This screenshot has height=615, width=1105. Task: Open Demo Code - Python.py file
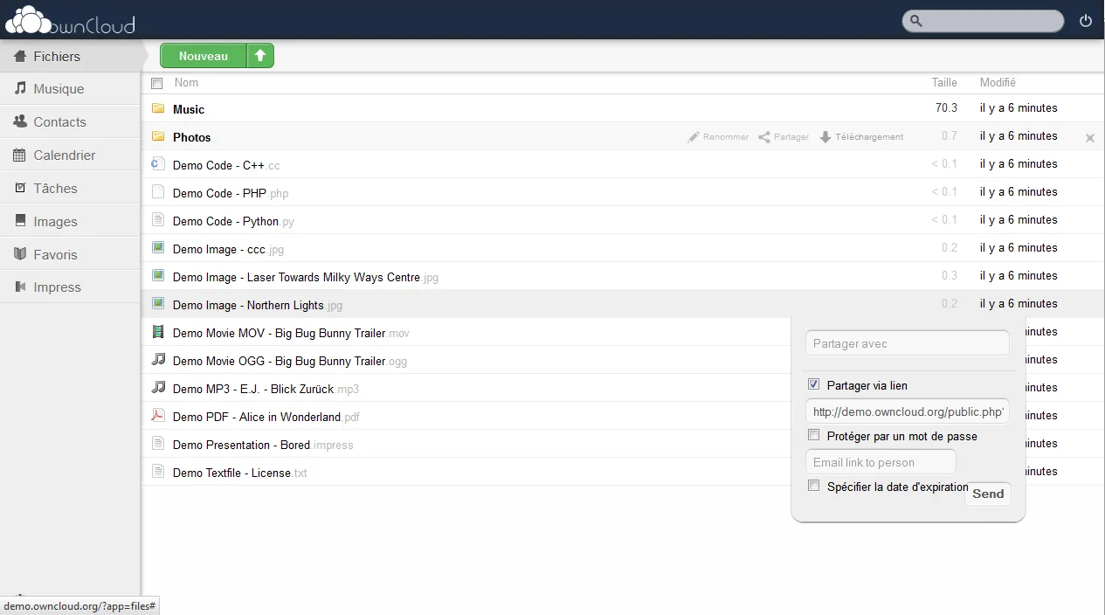tap(233, 221)
